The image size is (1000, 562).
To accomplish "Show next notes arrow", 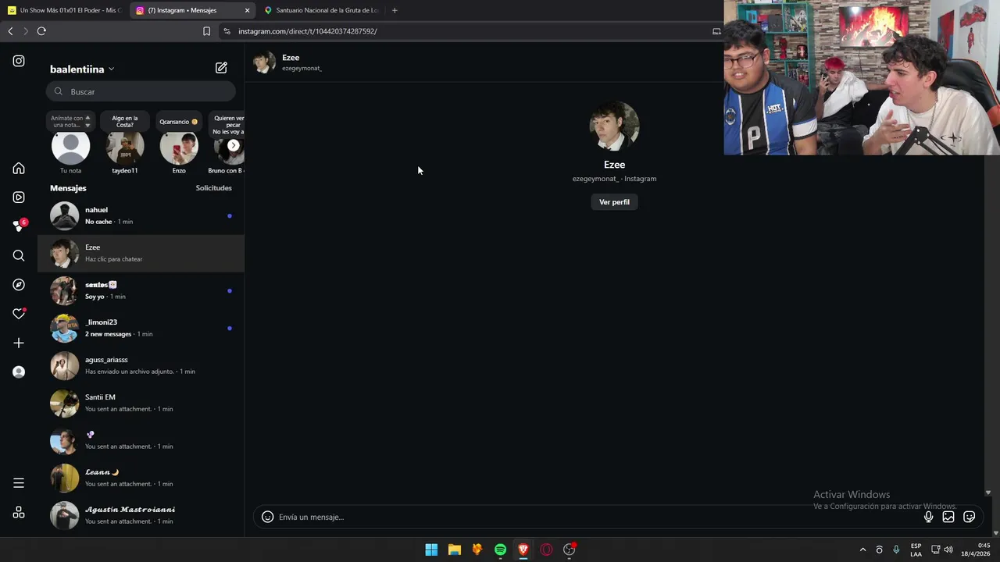I will tap(233, 145).
